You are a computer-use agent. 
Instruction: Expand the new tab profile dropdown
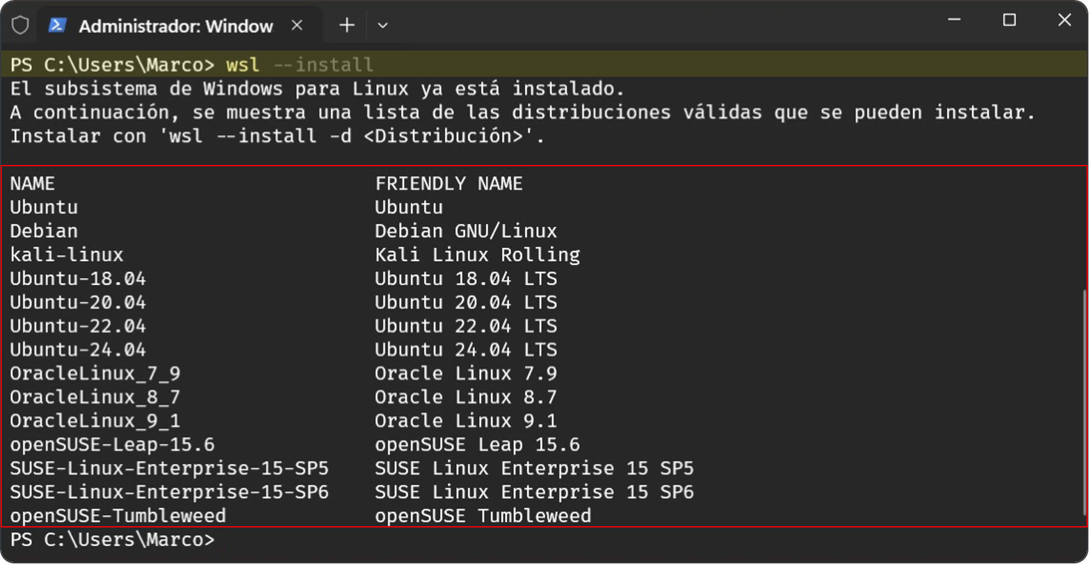click(383, 26)
